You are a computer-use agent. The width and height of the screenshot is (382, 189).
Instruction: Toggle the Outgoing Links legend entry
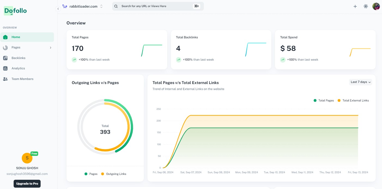click(114, 174)
